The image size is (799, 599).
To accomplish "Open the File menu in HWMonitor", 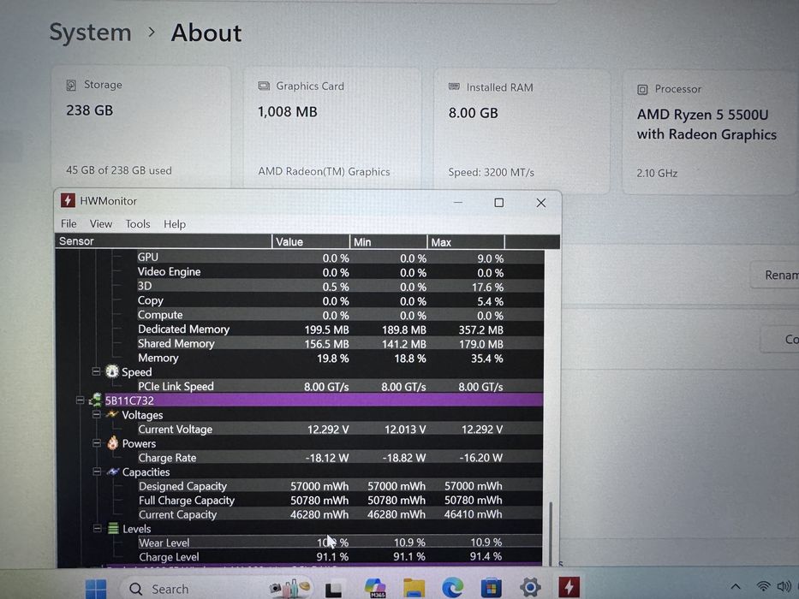I will (x=69, y=223).
